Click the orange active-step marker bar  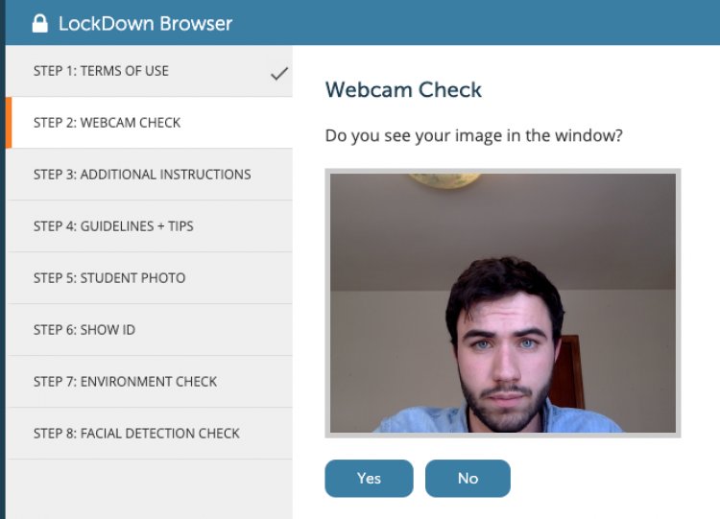tap(9, 123)
